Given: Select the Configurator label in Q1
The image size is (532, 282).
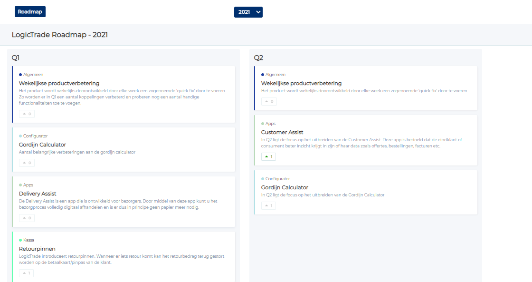Looking at the screenshot, I should point(35,136).
